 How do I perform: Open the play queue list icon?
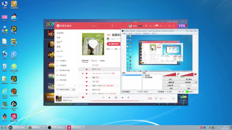coord(174,98)
